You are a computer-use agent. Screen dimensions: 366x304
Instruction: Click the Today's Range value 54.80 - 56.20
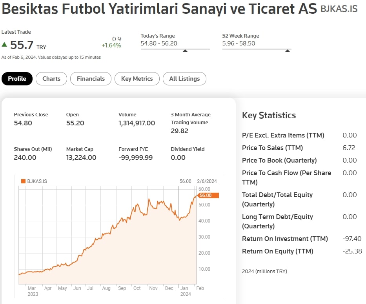click(x=159, y=43)
